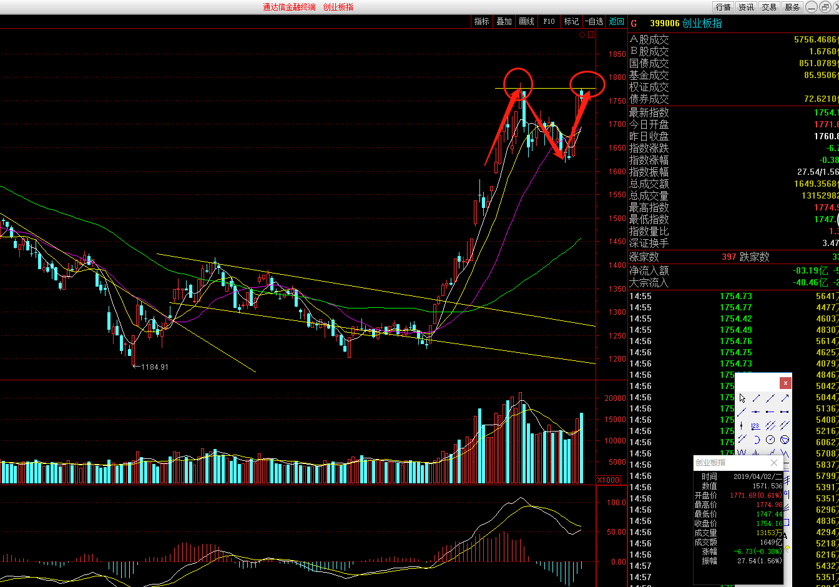
Task: Close the drawing tools palette
Action: pyautogui.click(x=785, y=383)
